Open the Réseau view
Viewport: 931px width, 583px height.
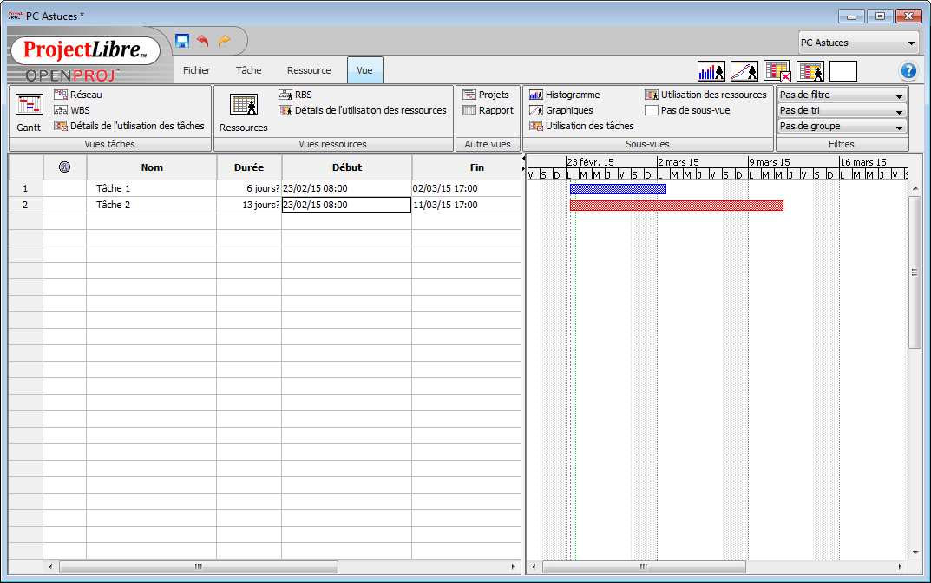[x=85, y=95]
